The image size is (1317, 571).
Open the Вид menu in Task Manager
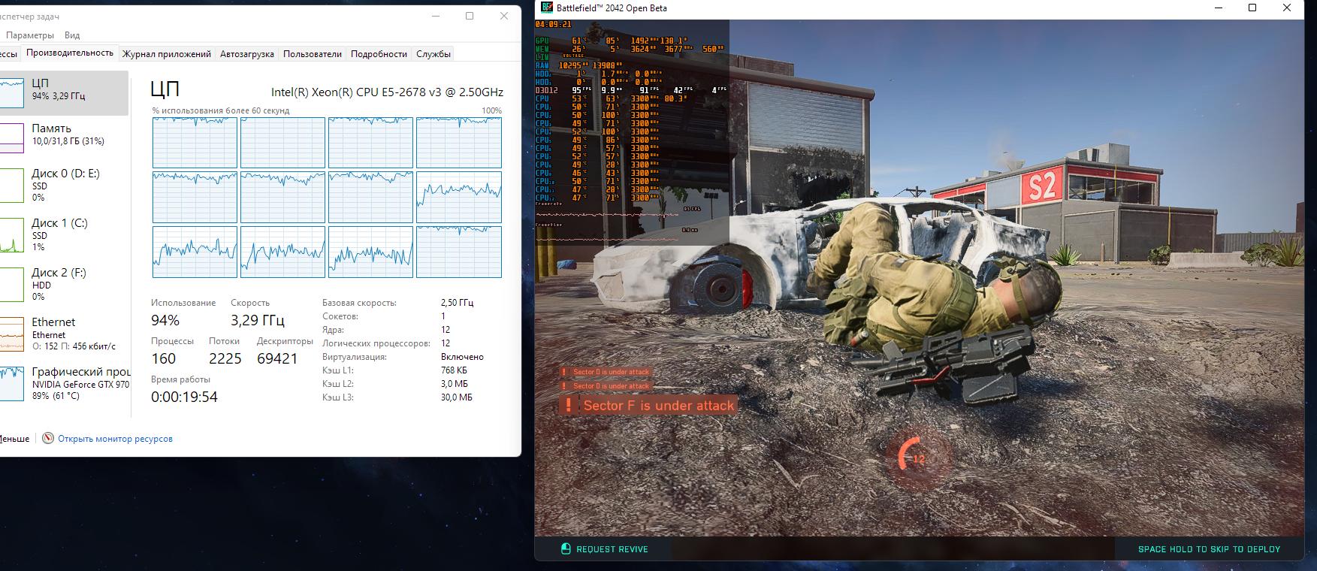pyautogui.click(x=72, y=35)
